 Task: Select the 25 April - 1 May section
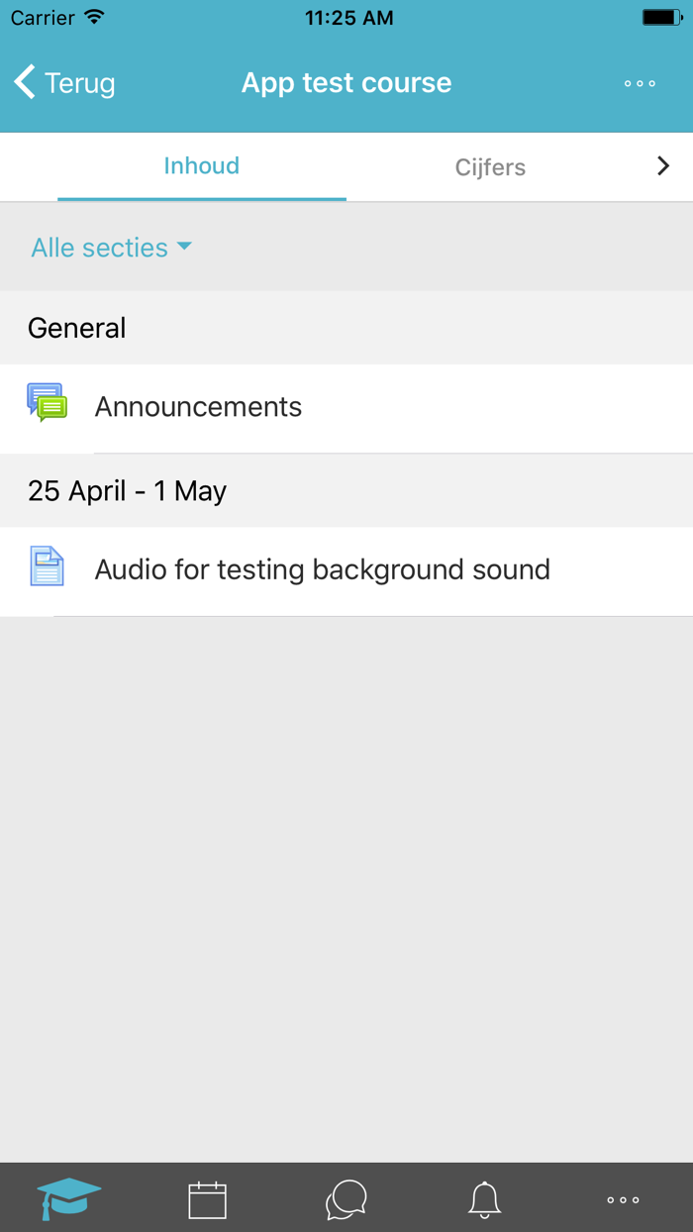point(127,491)
